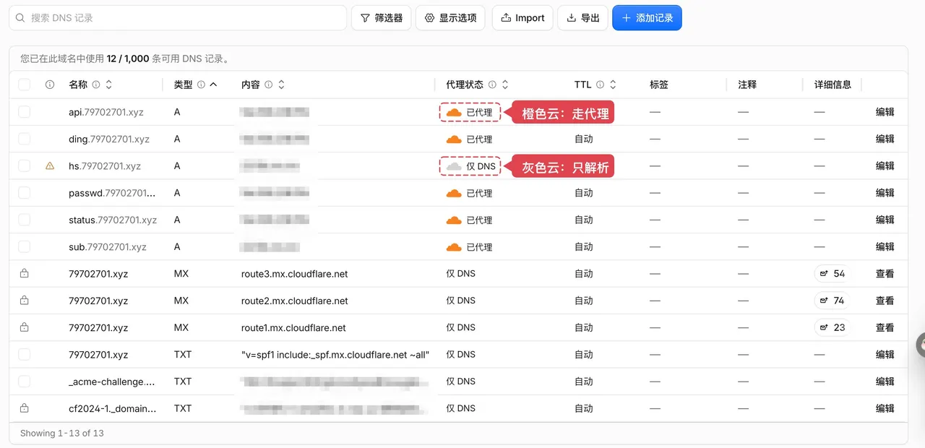
Task: Click the route3.mx.cloudflare.net content cell
Action: pos(294,274)
